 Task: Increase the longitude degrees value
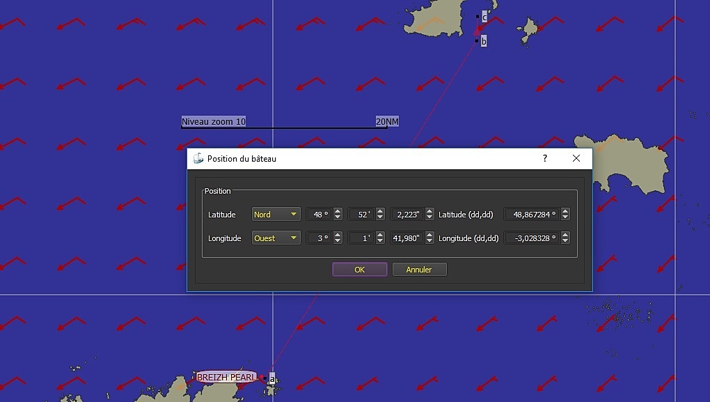click(x=338, y=235)
